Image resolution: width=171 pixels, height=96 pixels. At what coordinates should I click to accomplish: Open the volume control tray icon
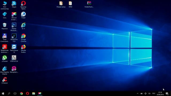pyautogui.click(x=149, y=94)
